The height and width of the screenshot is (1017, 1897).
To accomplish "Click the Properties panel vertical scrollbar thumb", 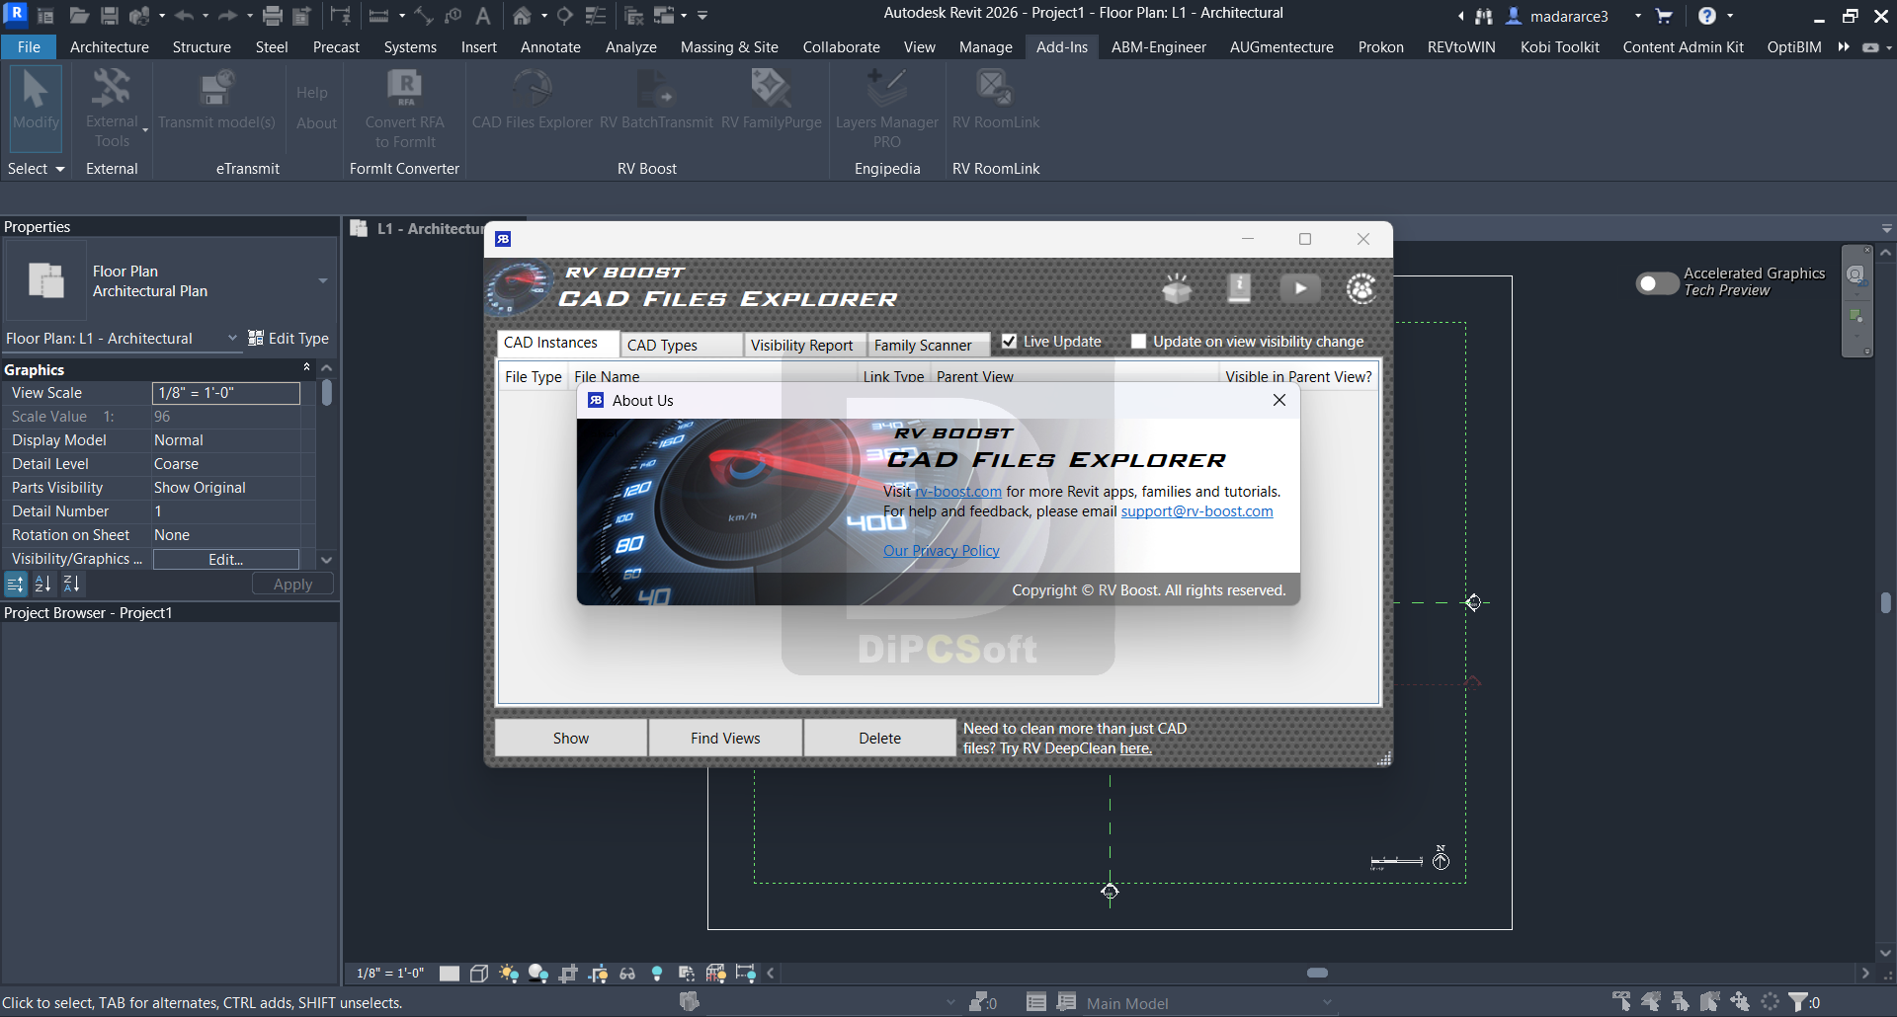I will (x=326, y=392).
